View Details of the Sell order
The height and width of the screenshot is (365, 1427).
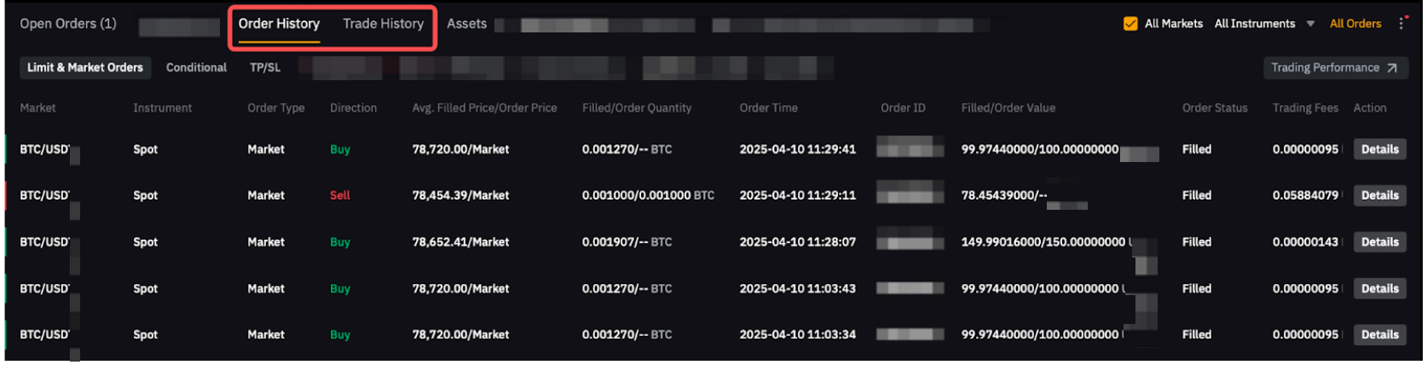(x=1379, y=195)
